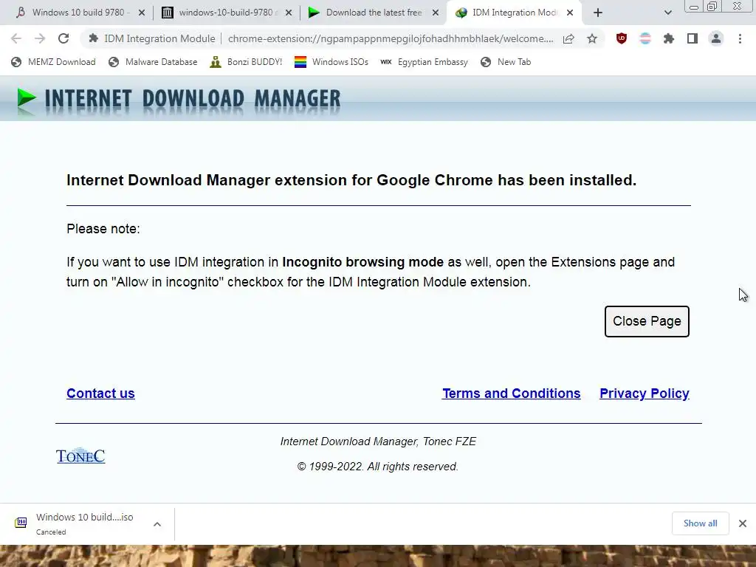
Task: Click the "Please note:" text
Action: tap(103, 229)
